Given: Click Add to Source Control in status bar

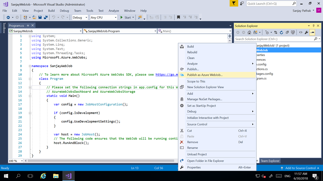Looking at the screenshot, I should pos(300,168).
